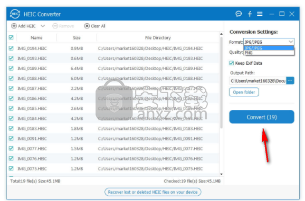Click the Add HEIC button label
305x201 pixels.
click(x=27, y=26)
